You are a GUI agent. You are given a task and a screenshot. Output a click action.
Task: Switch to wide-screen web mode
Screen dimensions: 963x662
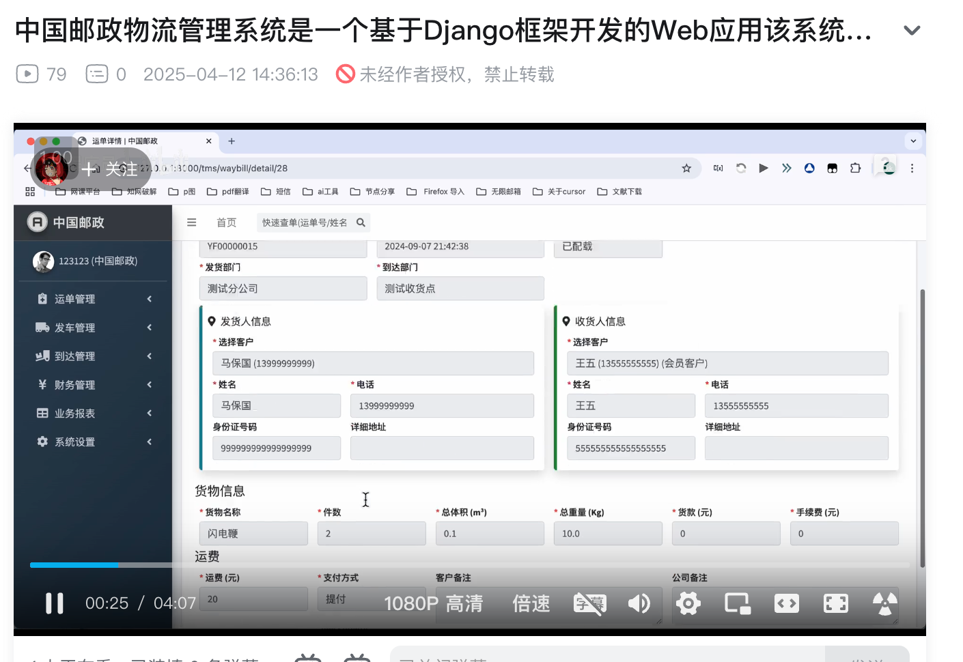tap(787, 603)
